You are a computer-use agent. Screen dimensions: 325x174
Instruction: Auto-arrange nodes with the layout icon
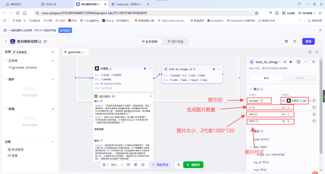coord(136,165)
